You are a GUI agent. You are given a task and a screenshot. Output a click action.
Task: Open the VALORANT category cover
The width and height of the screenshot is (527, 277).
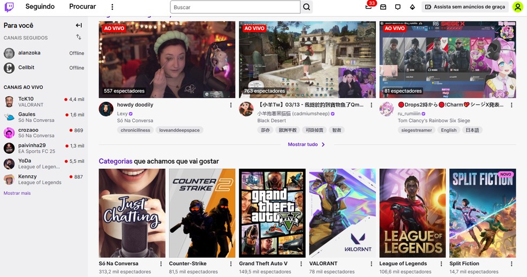click(x=342, y=213)
